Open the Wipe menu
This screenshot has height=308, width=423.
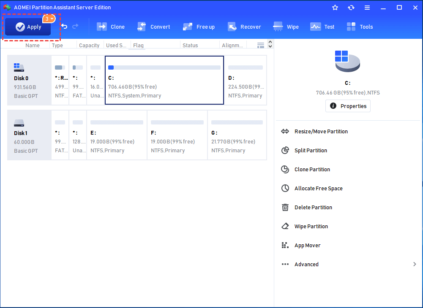(286, 27)
